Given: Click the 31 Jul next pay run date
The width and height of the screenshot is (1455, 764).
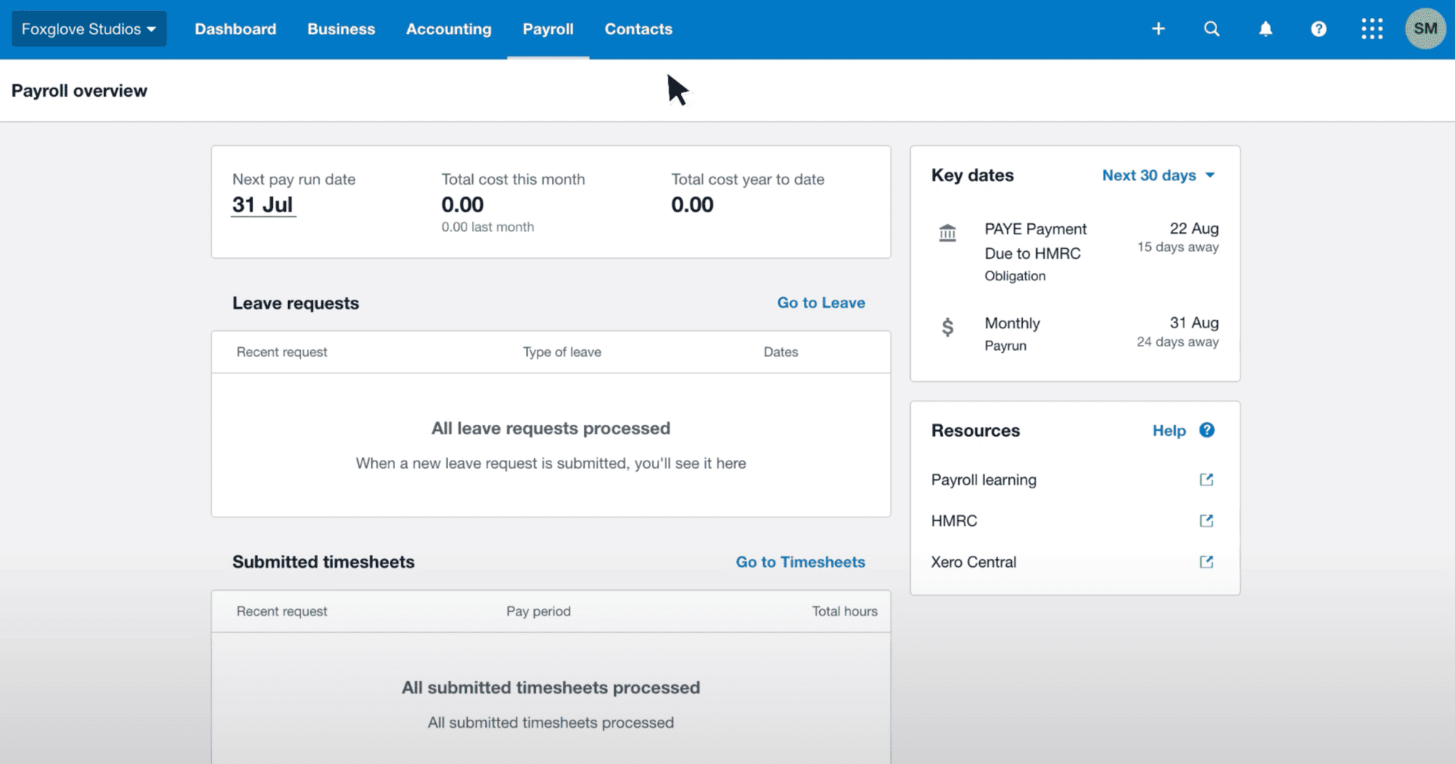Looking at the screenshot, I should pos(263,205).
